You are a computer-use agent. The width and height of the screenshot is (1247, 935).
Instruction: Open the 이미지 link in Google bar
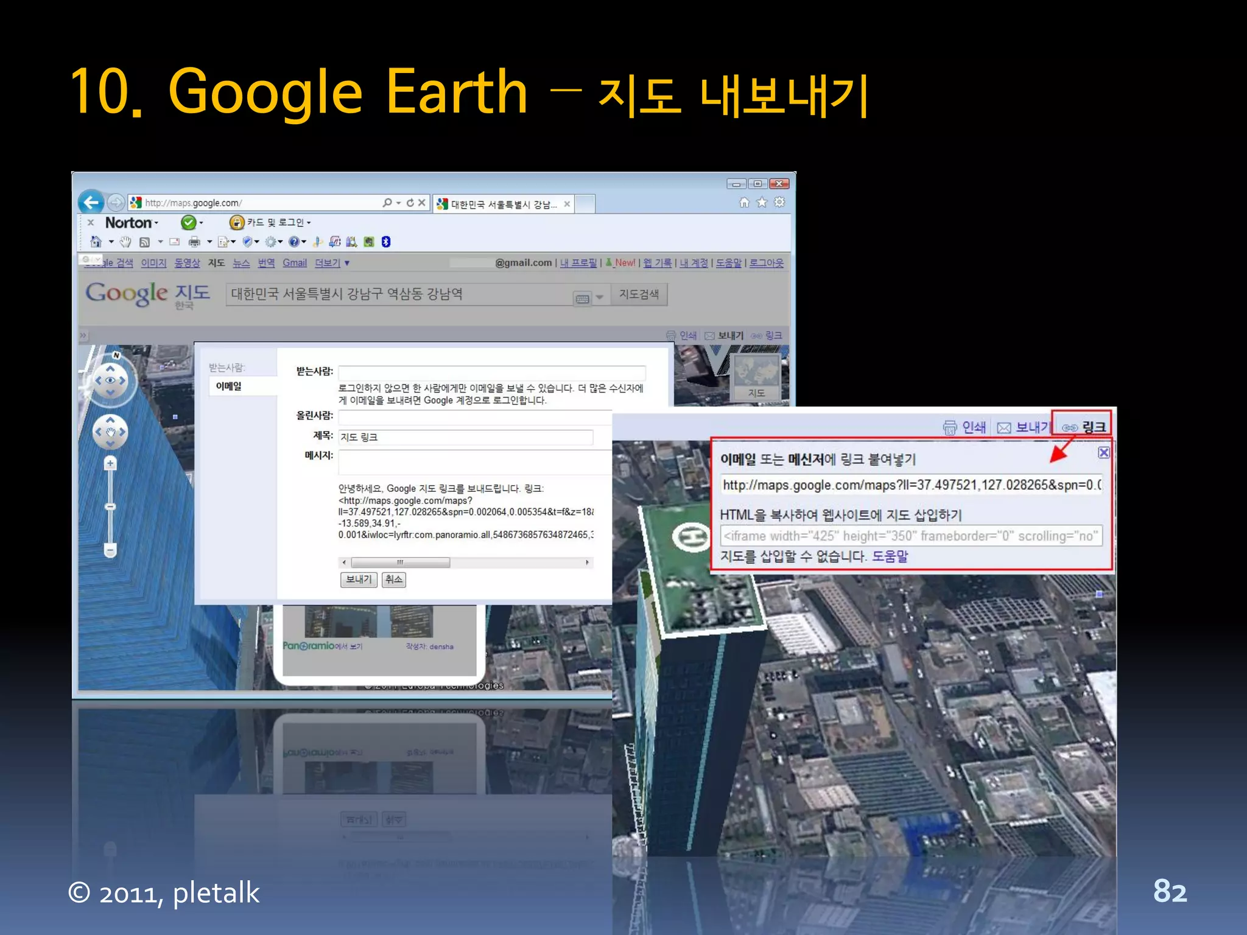(153, 263)
